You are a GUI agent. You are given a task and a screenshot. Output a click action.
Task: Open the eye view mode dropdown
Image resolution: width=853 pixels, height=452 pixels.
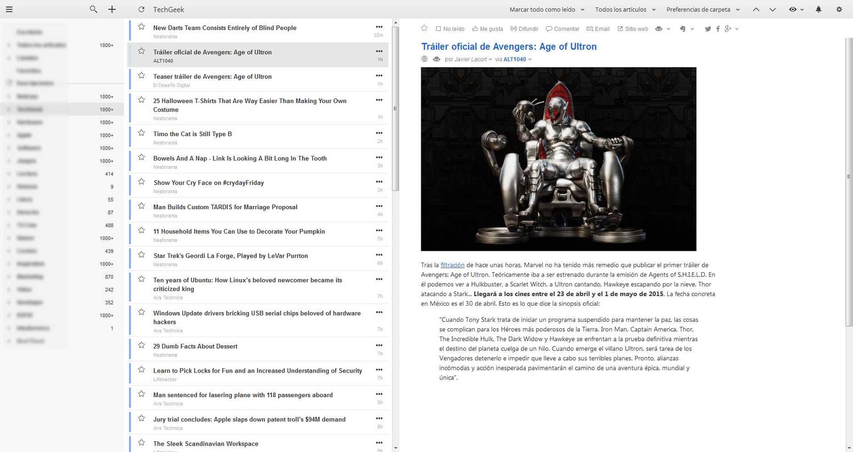point(796,9)
